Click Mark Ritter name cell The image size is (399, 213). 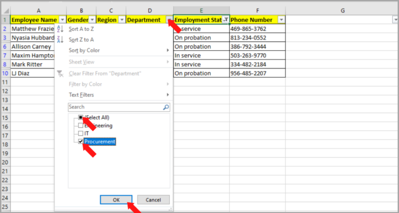32,65
